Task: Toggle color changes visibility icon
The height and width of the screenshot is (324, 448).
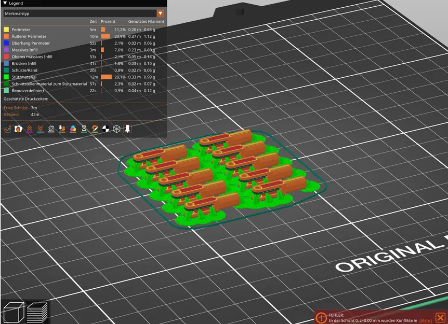Action: [73, 129]
